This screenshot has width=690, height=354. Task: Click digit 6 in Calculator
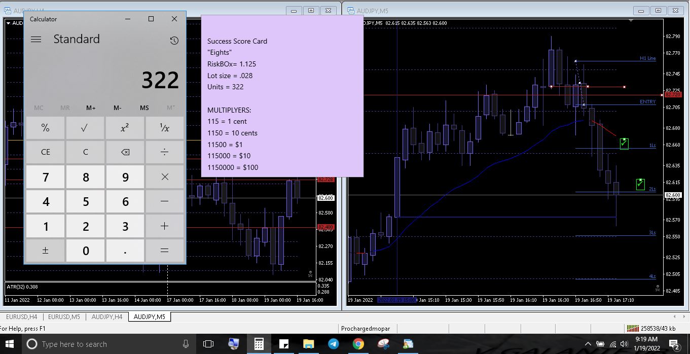[125, 201]
